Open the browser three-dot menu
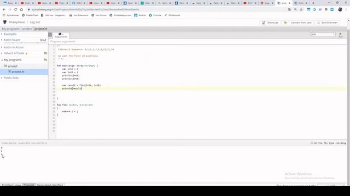Viewport: 350px width, 196px height. click(x=346, y=10)
